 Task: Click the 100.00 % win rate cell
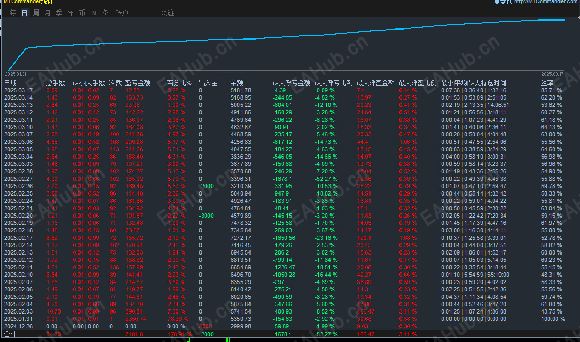553,319
